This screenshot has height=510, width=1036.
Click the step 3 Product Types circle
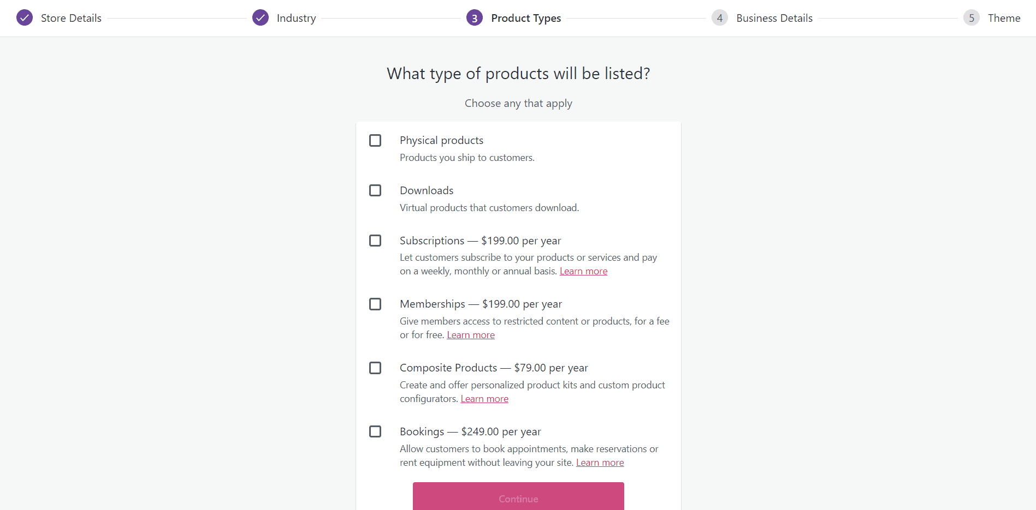tap(475, 18)
